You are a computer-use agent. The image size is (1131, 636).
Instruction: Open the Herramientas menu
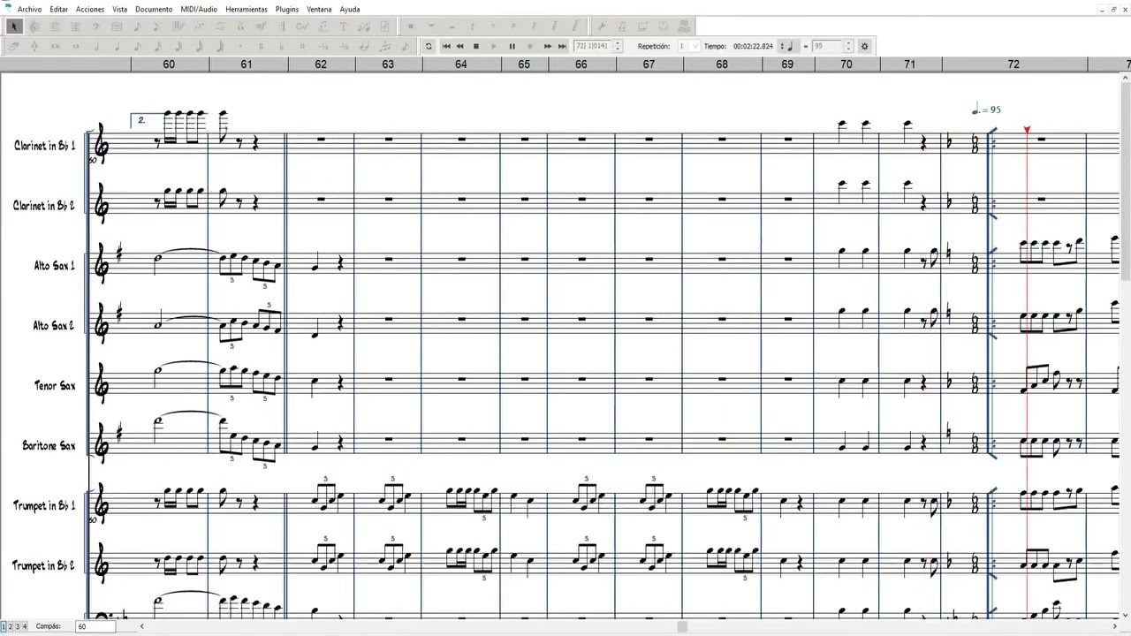coord(247,9)
